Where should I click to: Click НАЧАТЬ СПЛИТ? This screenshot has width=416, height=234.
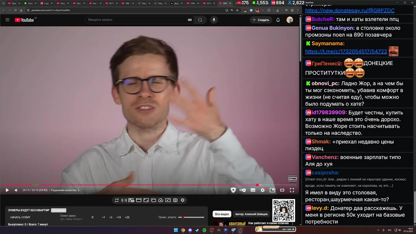[x=20, y=217]
